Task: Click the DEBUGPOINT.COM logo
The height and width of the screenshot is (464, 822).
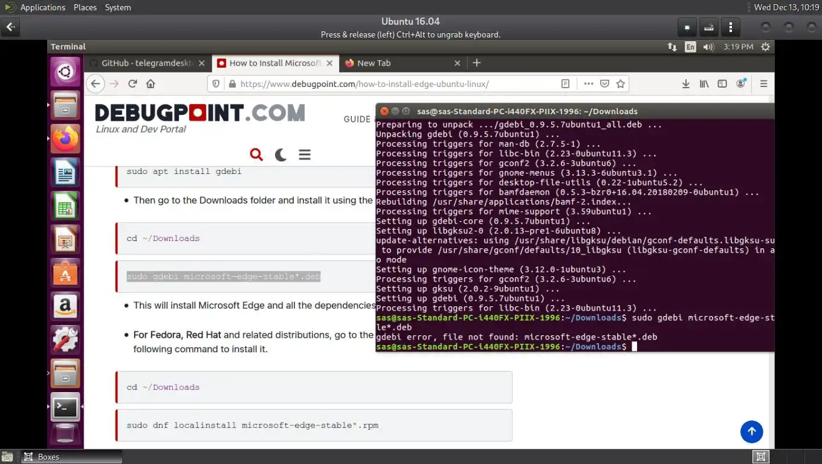Action: pos(200,113)
